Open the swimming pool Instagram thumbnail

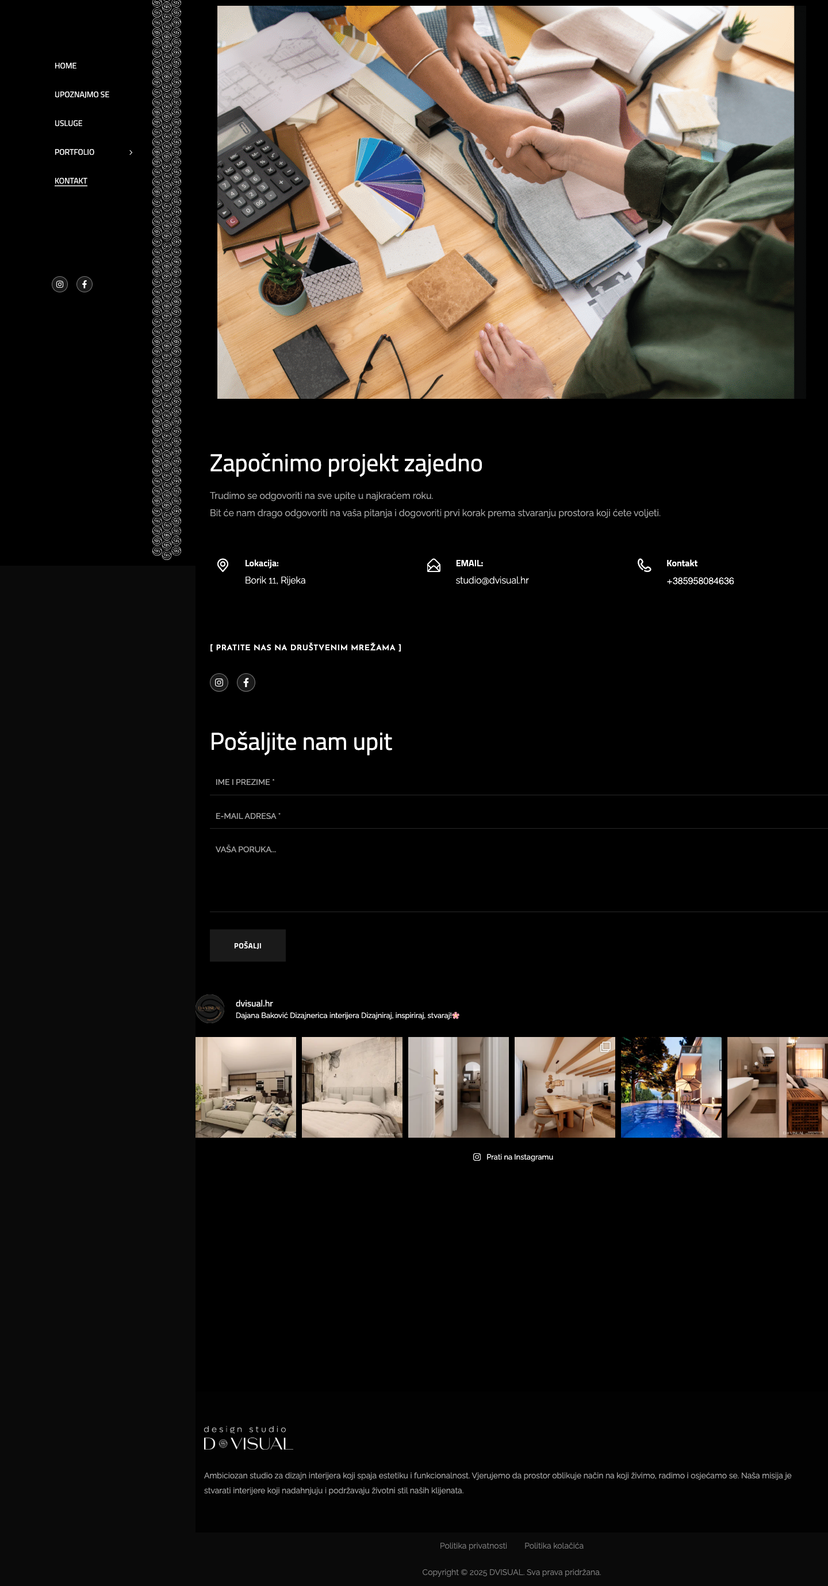(670, 1086)
